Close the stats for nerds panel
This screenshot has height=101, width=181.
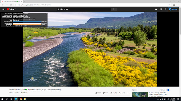coord(47,14)
